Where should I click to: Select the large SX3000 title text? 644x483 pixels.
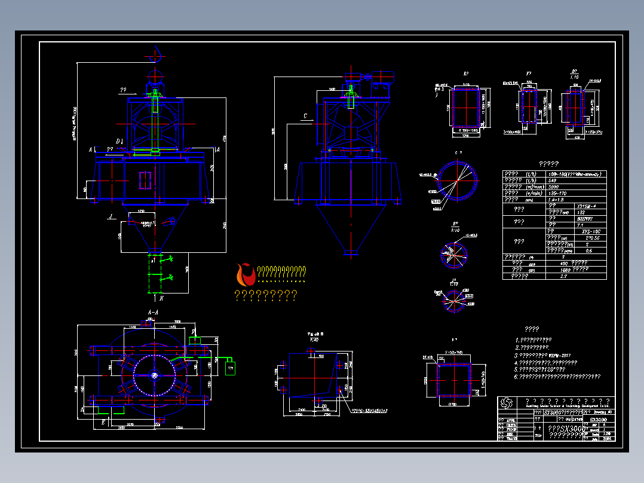tap(566, 429)
